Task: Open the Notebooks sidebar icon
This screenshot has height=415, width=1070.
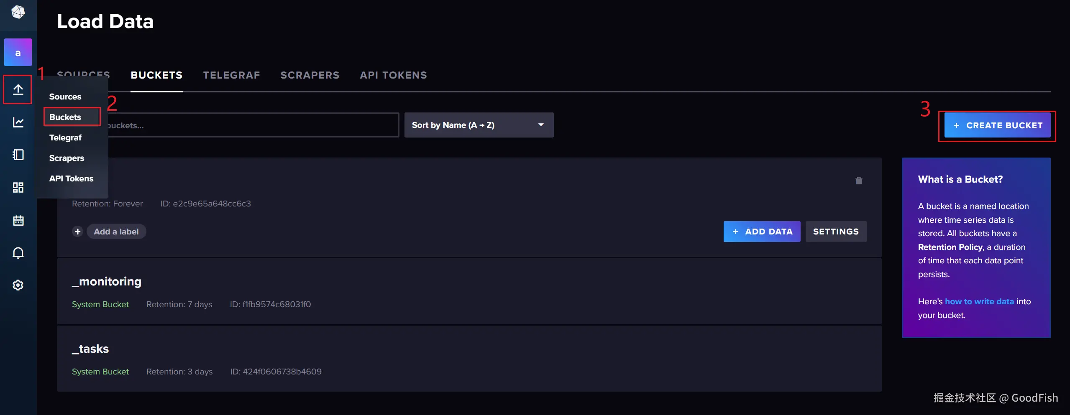Action: pyautogui.click(x=18, y=155)
